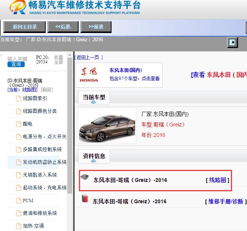
Task: Click page icon beside 电源分布、点火开关
Action: pyautogui.click(x=19, y=137)
